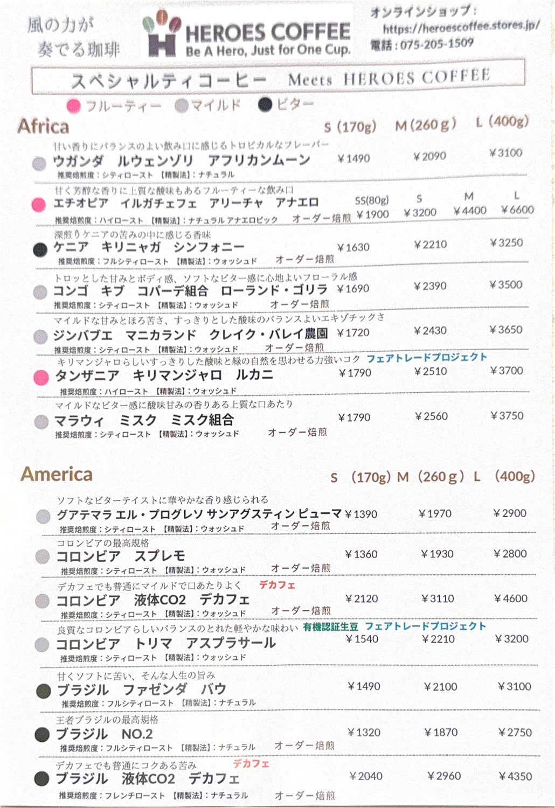Viewport: 555px width, 808px height.
Task: Click the gray dot beside ウガンダ ルウェンゾリ
Action: coord(39,163)
